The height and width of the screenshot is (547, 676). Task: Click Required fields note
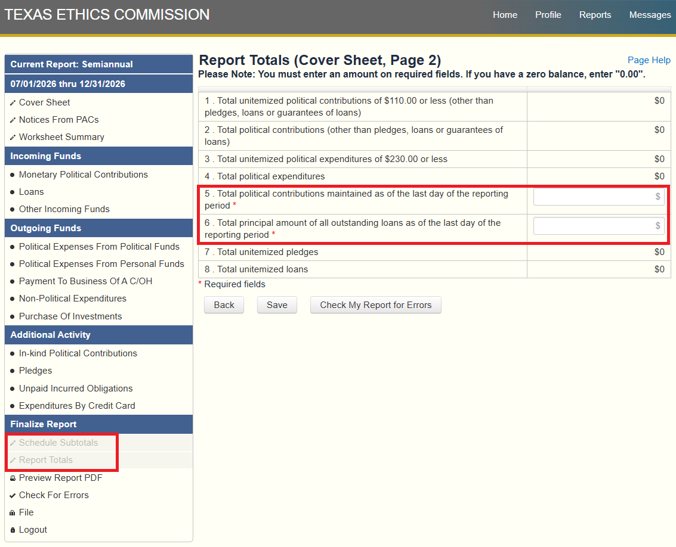coord(231,284)
